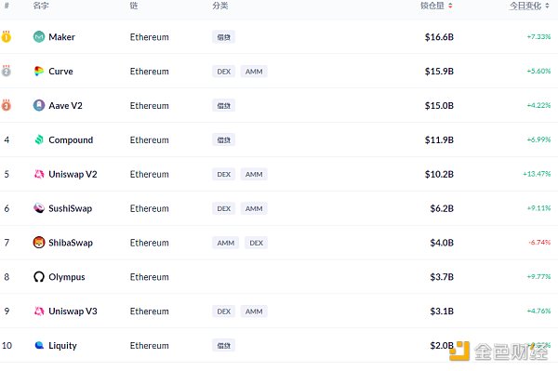This screenshot has width=558, height=371.
Task: Click the 借贷 tag in Maker row
Action: coord(223,37)
